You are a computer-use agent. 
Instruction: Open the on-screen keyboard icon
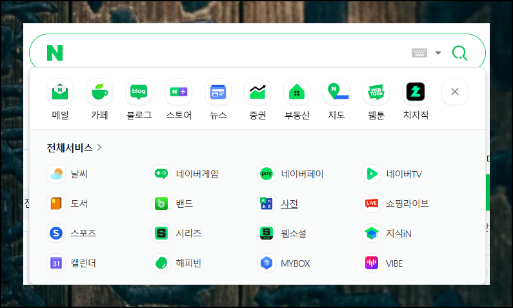[x=419, y=53]
